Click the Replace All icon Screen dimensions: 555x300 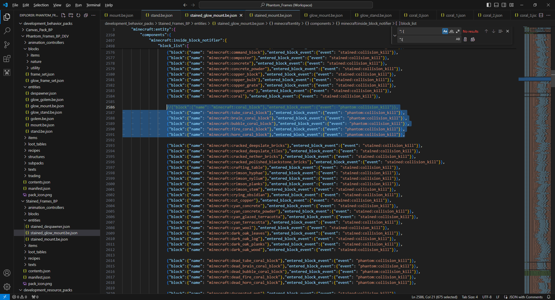click(x=473, y=39)
